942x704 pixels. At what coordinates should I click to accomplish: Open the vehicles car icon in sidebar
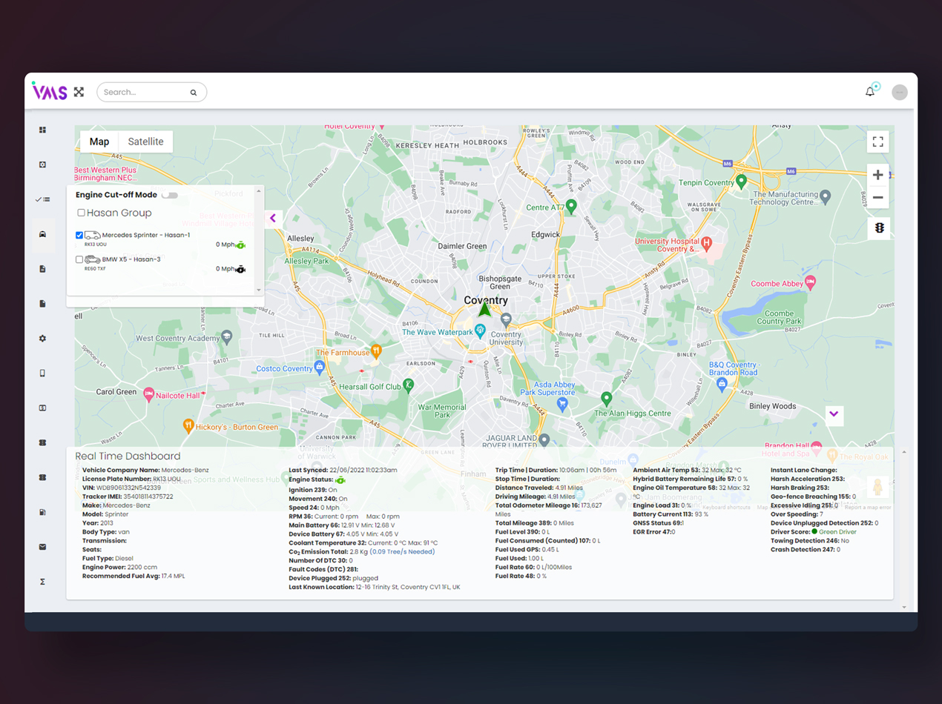(42, 234)
